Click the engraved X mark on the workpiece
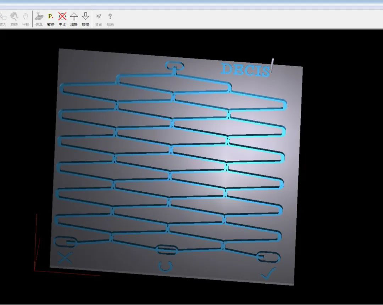Screen dimensions: 383x305 [x=65, y=258]
